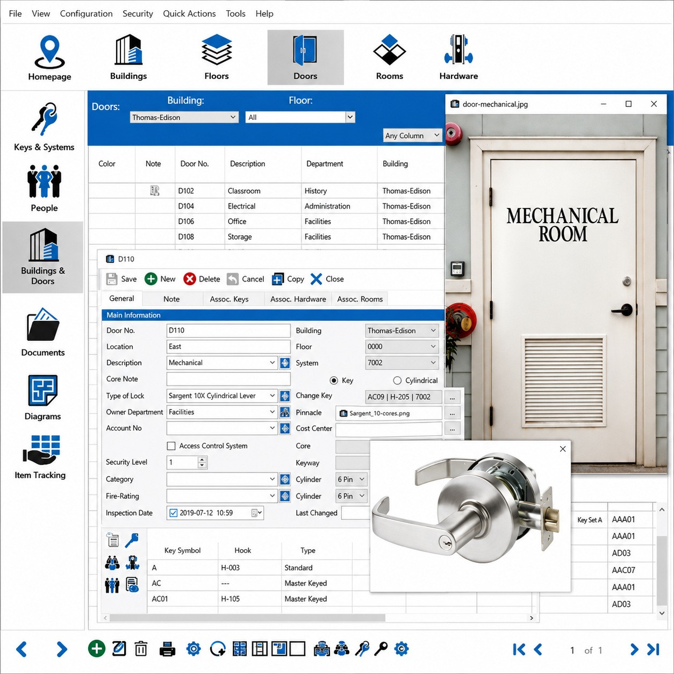Screen dimensions: 674x674
Task: Jump to first page arrow
Action: 519,649
